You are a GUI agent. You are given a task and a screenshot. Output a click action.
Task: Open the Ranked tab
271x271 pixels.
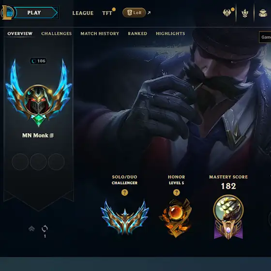pyautogui.click(x=137, y=33)
